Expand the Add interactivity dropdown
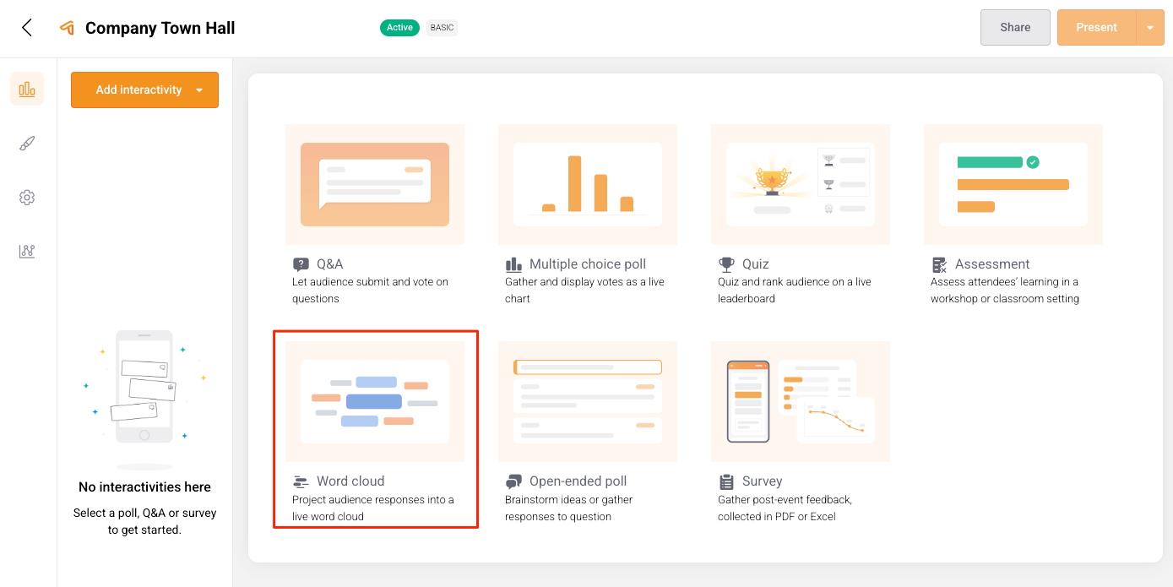Image resolution: width=1173 pixels, height=587 pixels. (199, 90)
